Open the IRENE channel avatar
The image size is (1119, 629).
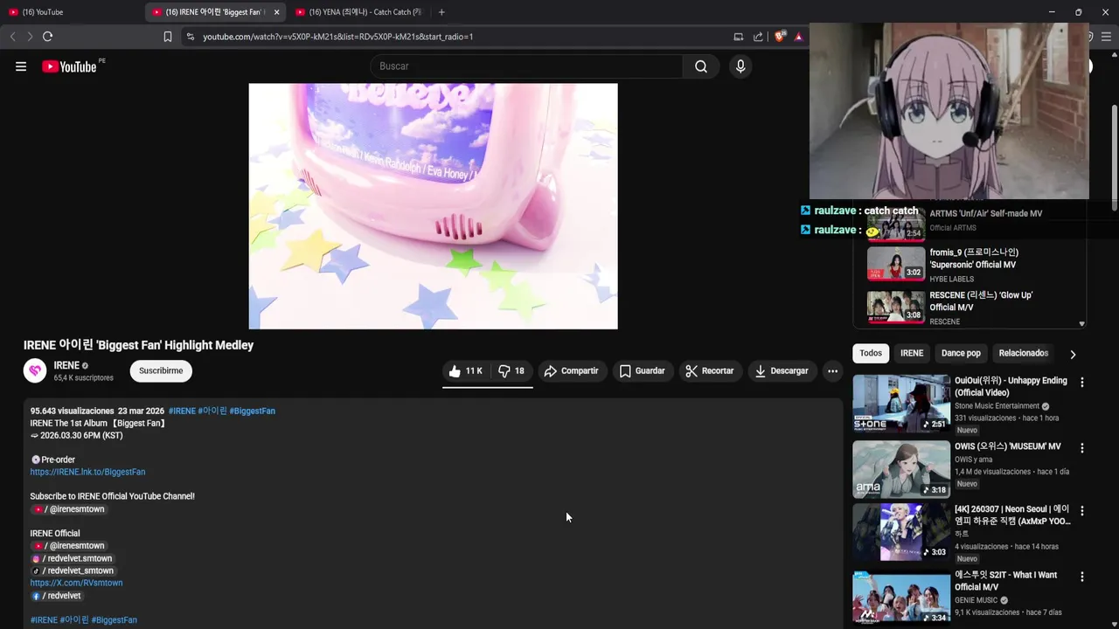[35, 371]
